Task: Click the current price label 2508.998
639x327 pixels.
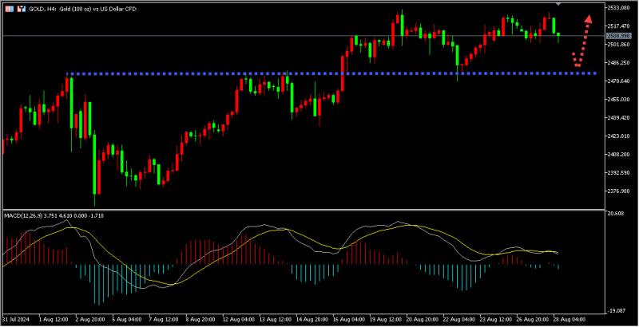Action: (x=619, y=36)
